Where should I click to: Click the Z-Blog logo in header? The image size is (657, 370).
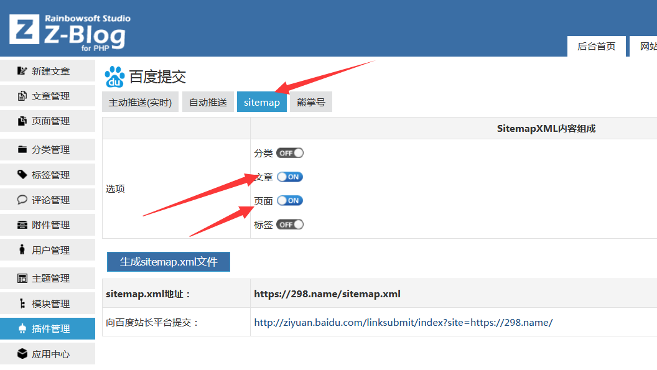coord(67,30)
